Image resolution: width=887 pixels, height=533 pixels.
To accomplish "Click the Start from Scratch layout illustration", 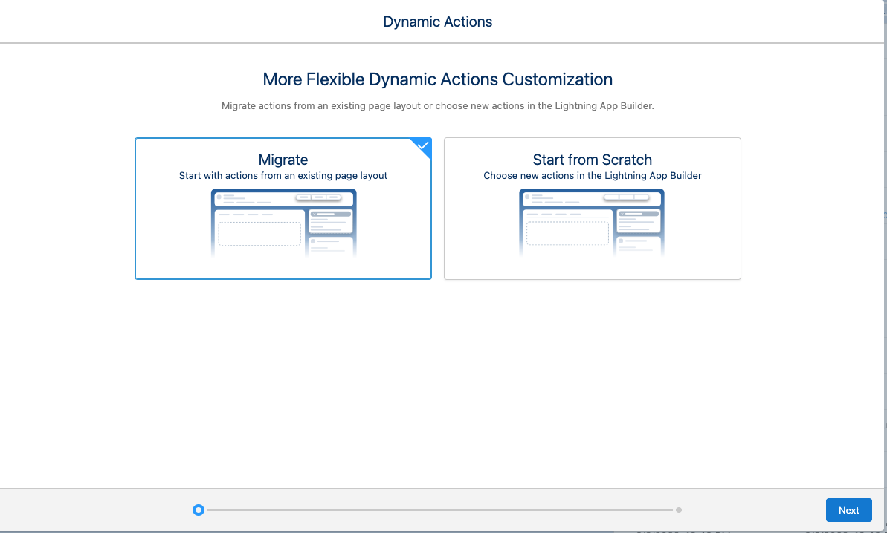I will click(592, 223).
